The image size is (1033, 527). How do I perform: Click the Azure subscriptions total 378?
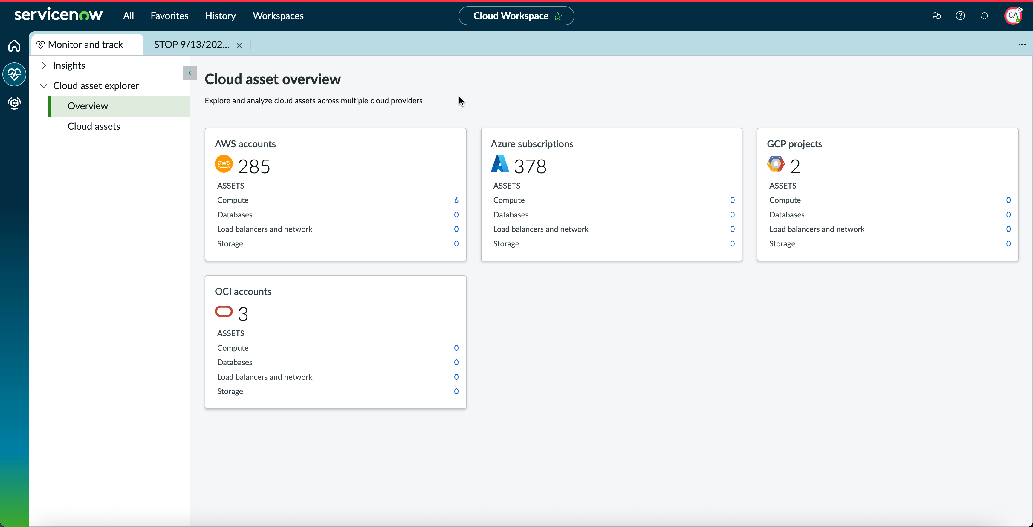(530, 166)
